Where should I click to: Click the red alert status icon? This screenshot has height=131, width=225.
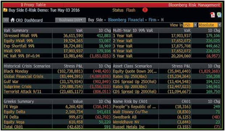click(x=145, y=10)
